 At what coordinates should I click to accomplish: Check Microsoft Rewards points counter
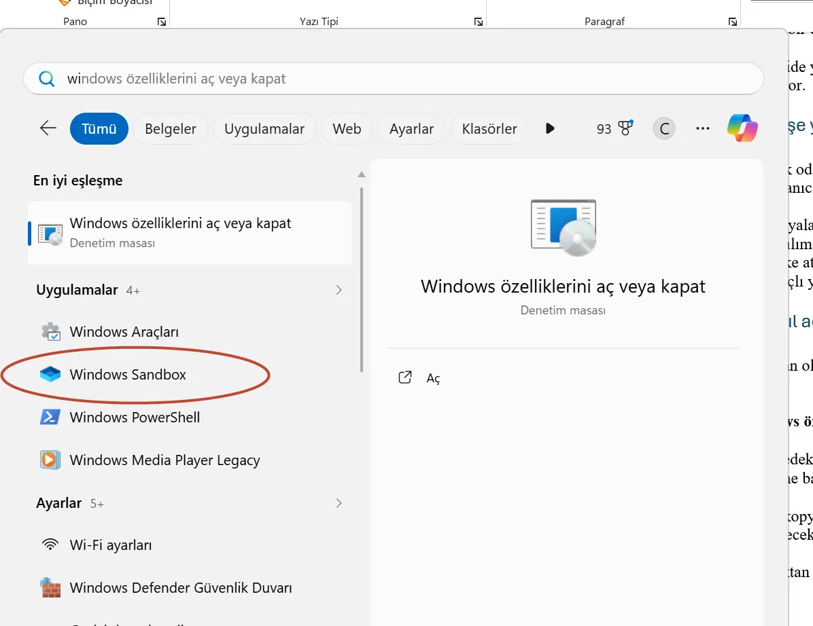[x=614, y=128]
